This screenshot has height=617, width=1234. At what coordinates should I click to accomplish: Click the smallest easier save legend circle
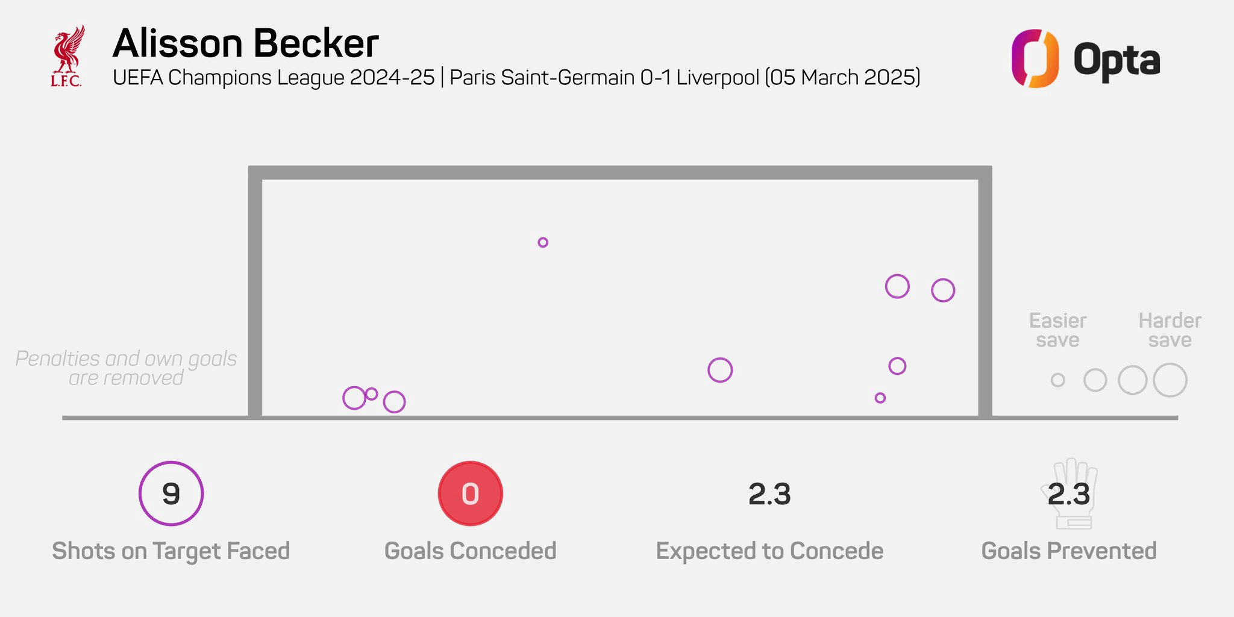pos(1057,380)
